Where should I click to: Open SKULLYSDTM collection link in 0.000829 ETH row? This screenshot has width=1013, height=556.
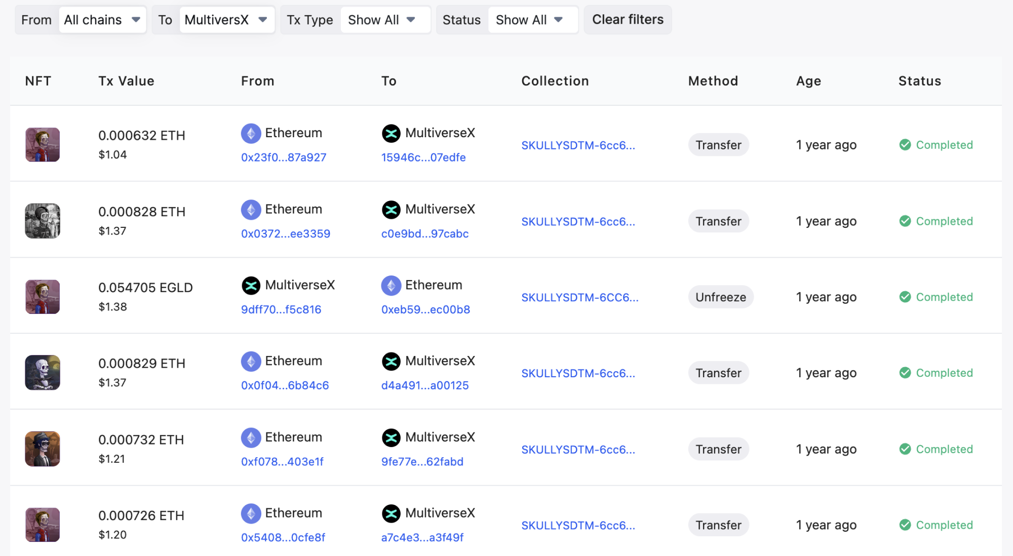tap(578, 373)
